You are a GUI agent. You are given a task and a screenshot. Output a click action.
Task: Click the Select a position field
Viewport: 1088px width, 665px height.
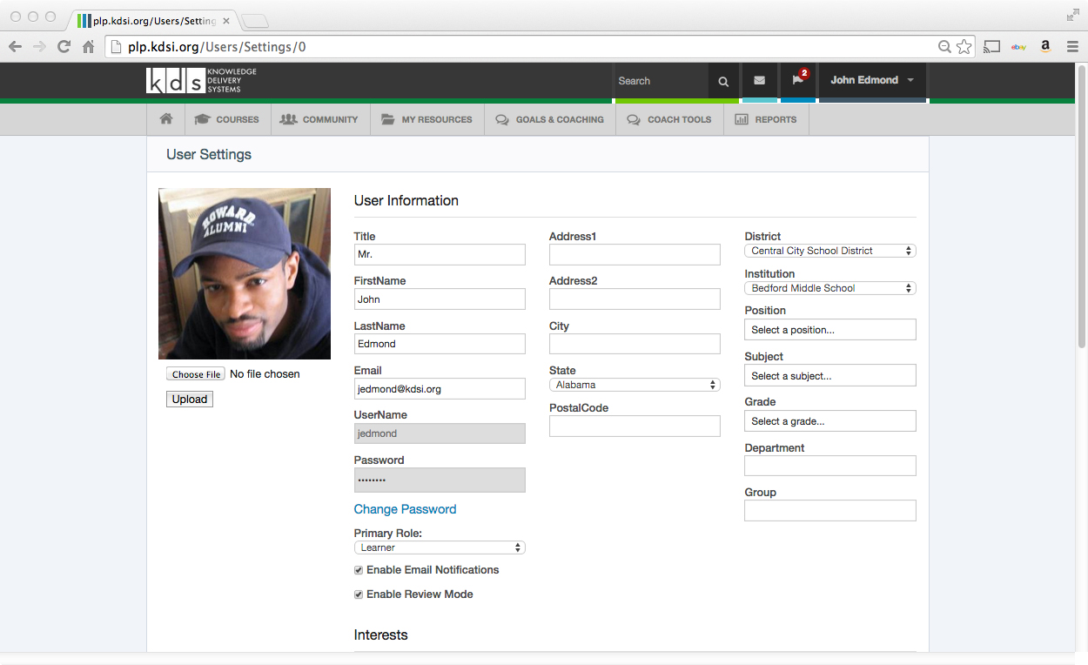pyautogui.click(x=830, y=330)
